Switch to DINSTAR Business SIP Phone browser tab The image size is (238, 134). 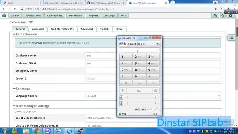tap(106, 3)
